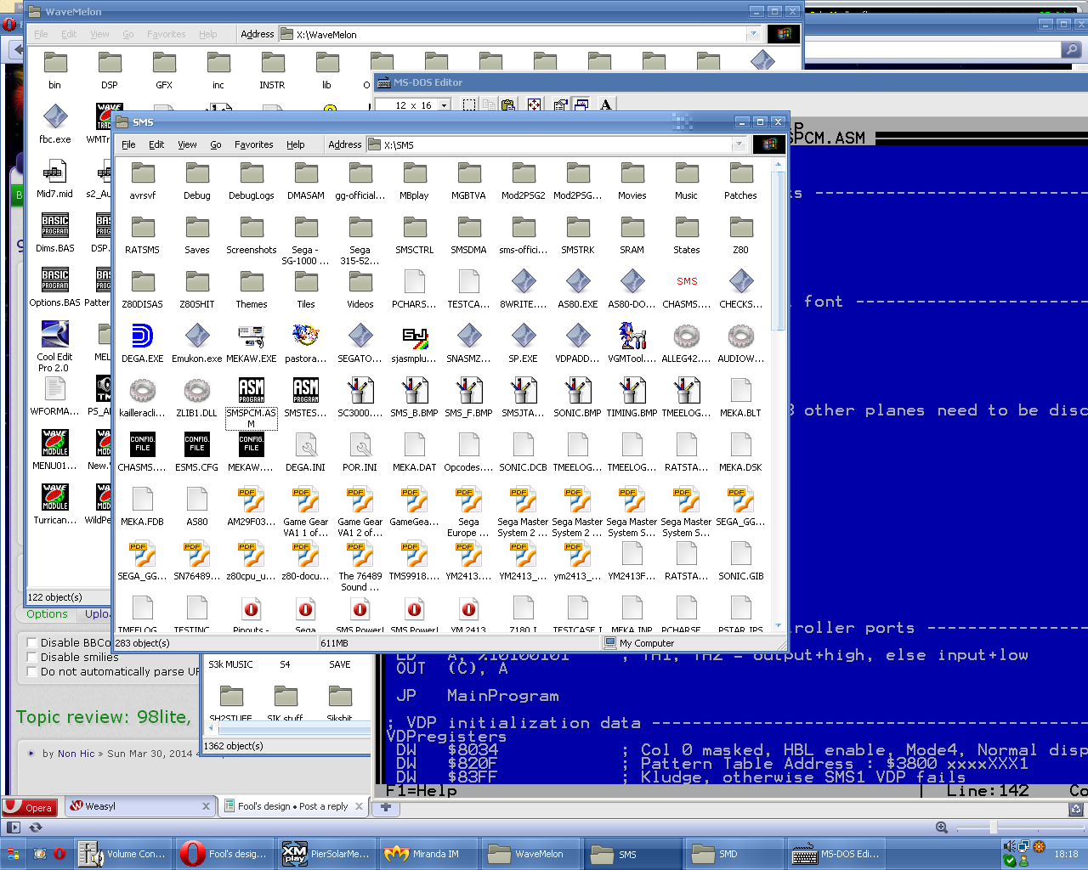Open the Options tab in forum page
1088x870 pixels.
click(x=47, y=614)
